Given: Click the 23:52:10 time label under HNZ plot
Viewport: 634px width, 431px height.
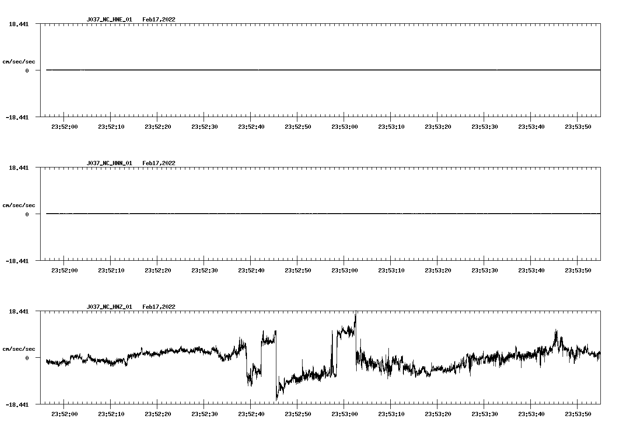Looking at the screenshot, I should 111,414.
